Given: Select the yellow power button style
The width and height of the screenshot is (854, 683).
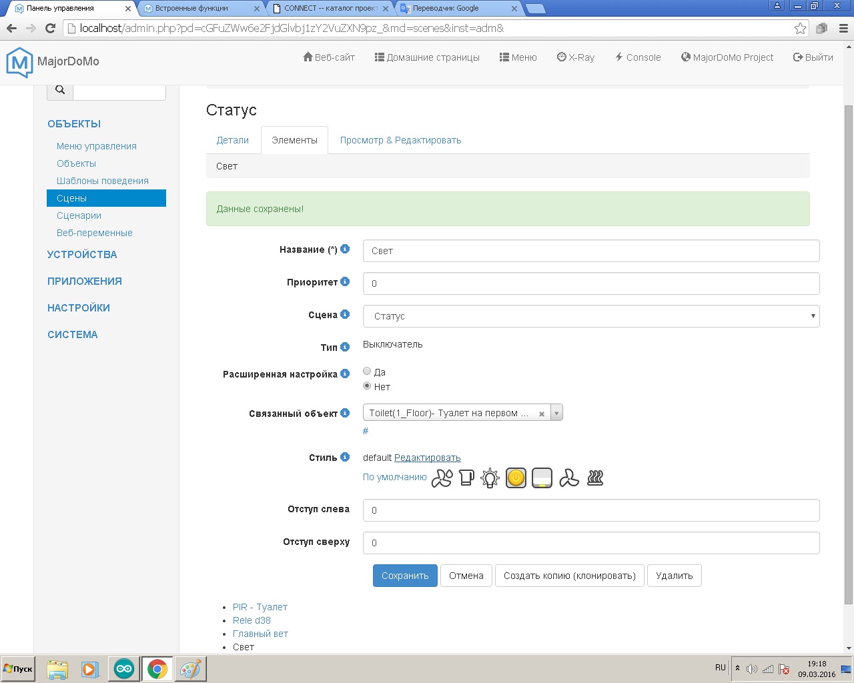Looking at the screenshot, I should (x=516, y=478).
